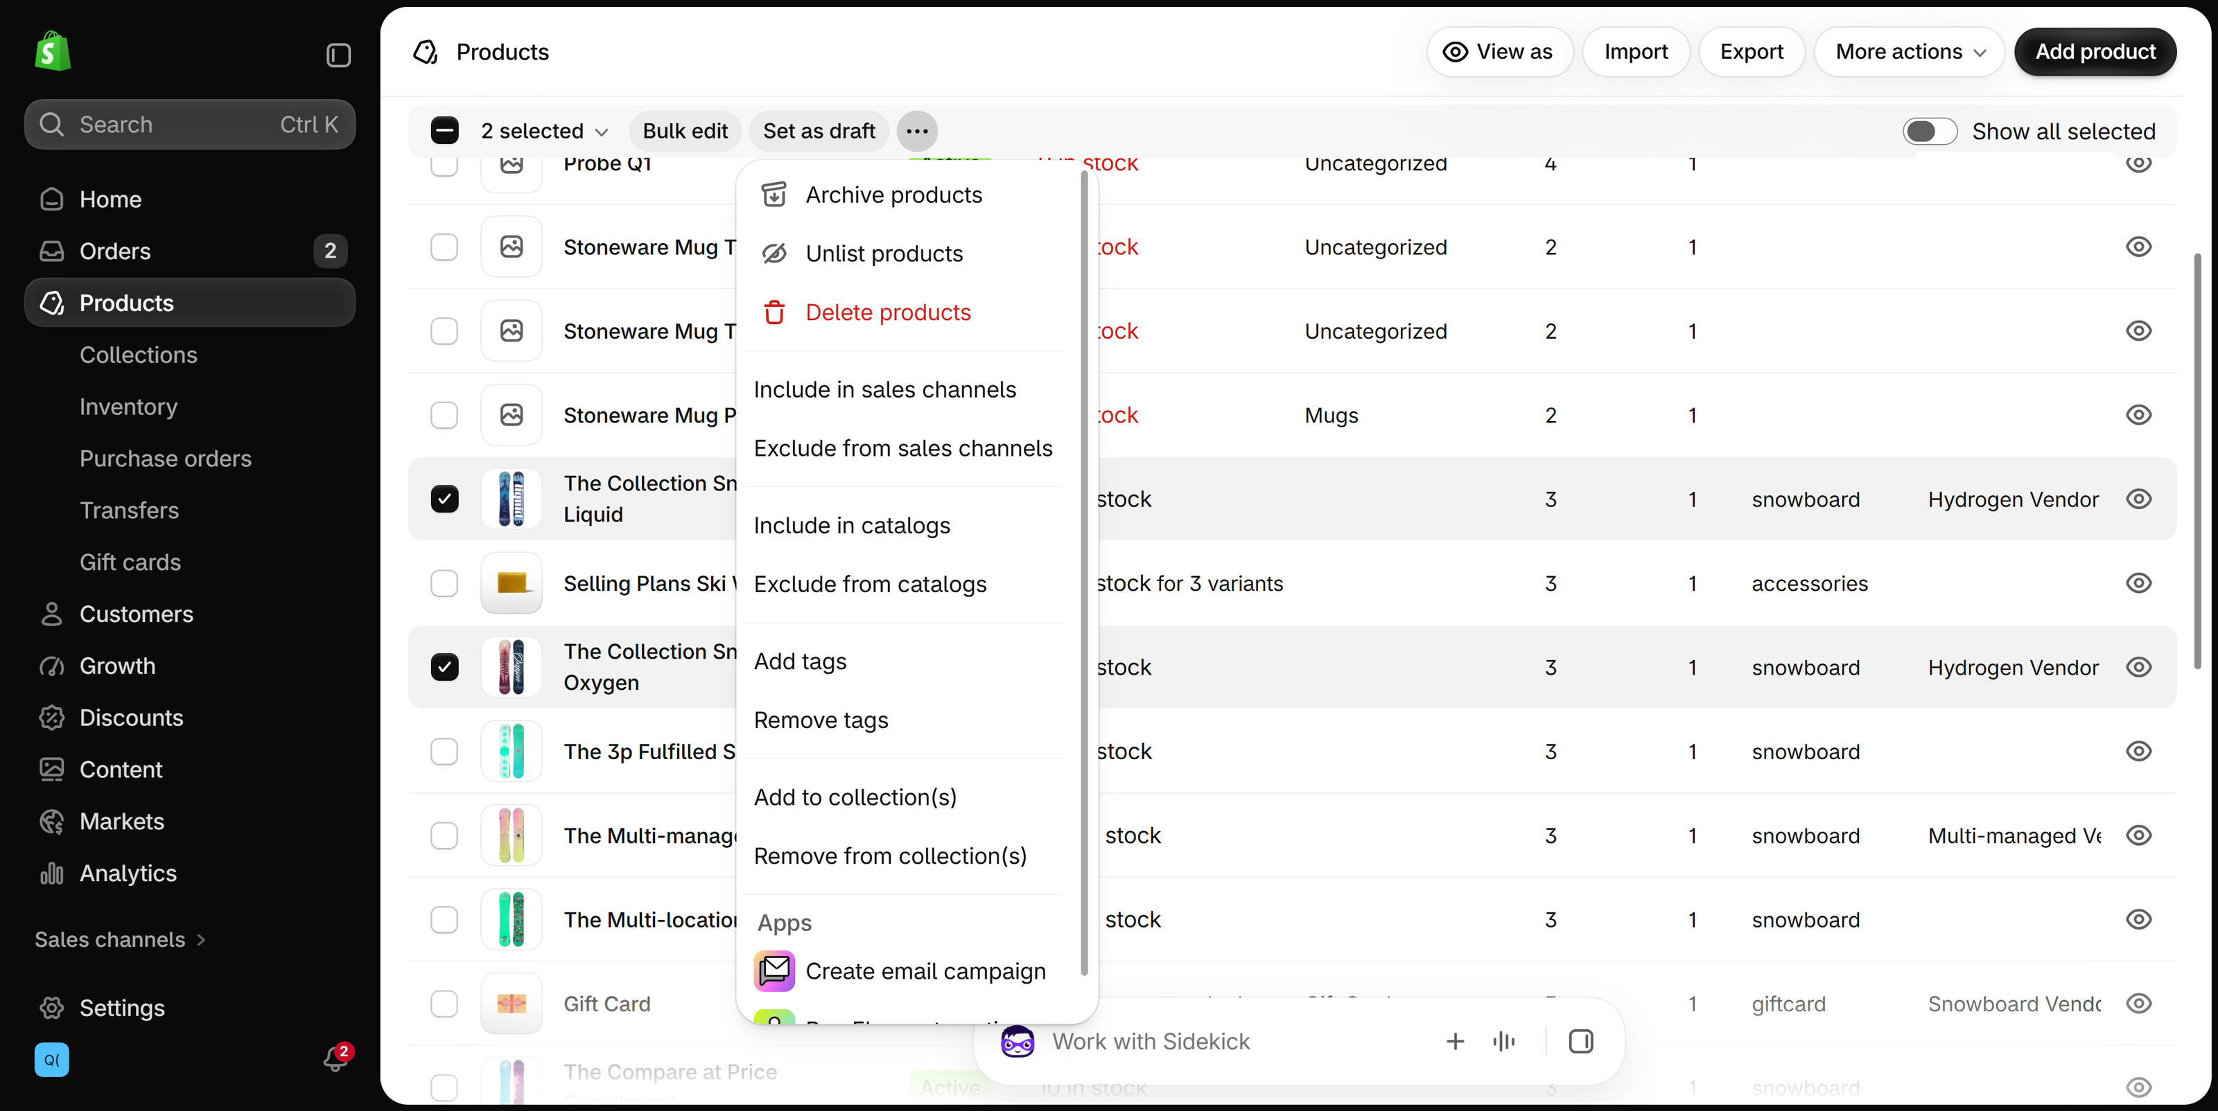Viewport: 2218px width, 1111px height.
Task: Expand the Sales channels section
Action: 121,939
